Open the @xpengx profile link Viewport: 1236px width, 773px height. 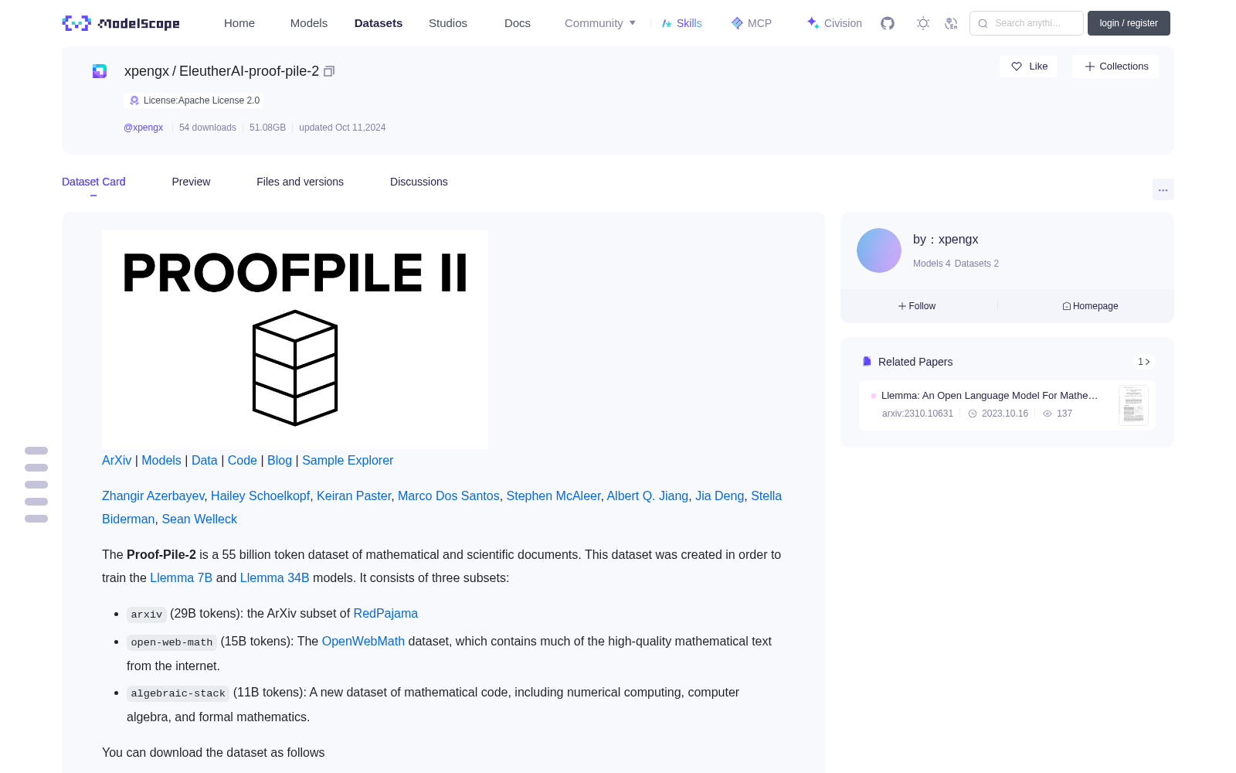tap(143, 128)
